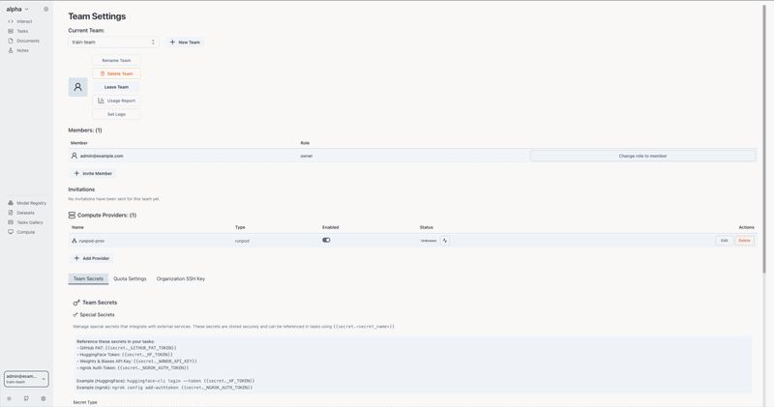Click the Add Provider button

pos(93,258)
